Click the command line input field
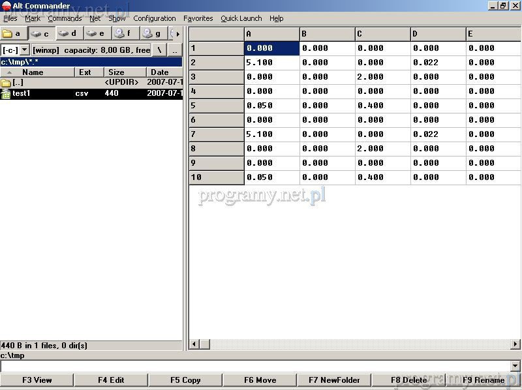The height and width of the screenshot is (390, 522). pos(254,367)
